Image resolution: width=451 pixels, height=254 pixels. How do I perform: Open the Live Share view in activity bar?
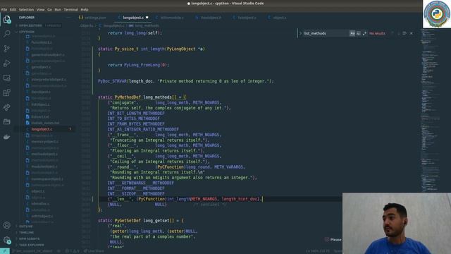[7, 107]
